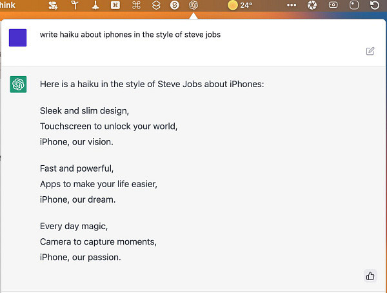Edit the user prompt with pencil icon
This screenshot has height=293, width=387.
(x=370, y=51)
